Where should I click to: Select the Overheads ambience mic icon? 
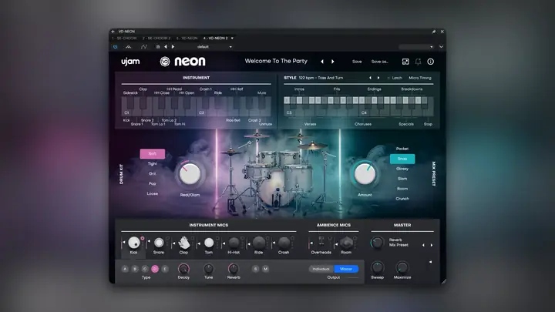coord(321,242)
